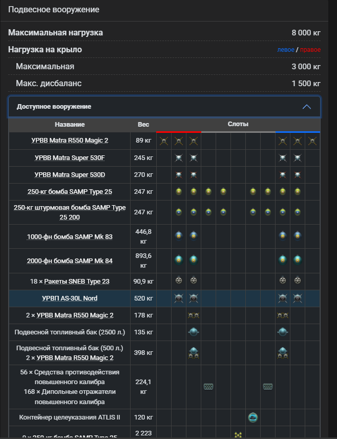The image size is (337, 439).
Task: Click the ATLIS II targeting pod icon
Action: [x=252, y=417]
